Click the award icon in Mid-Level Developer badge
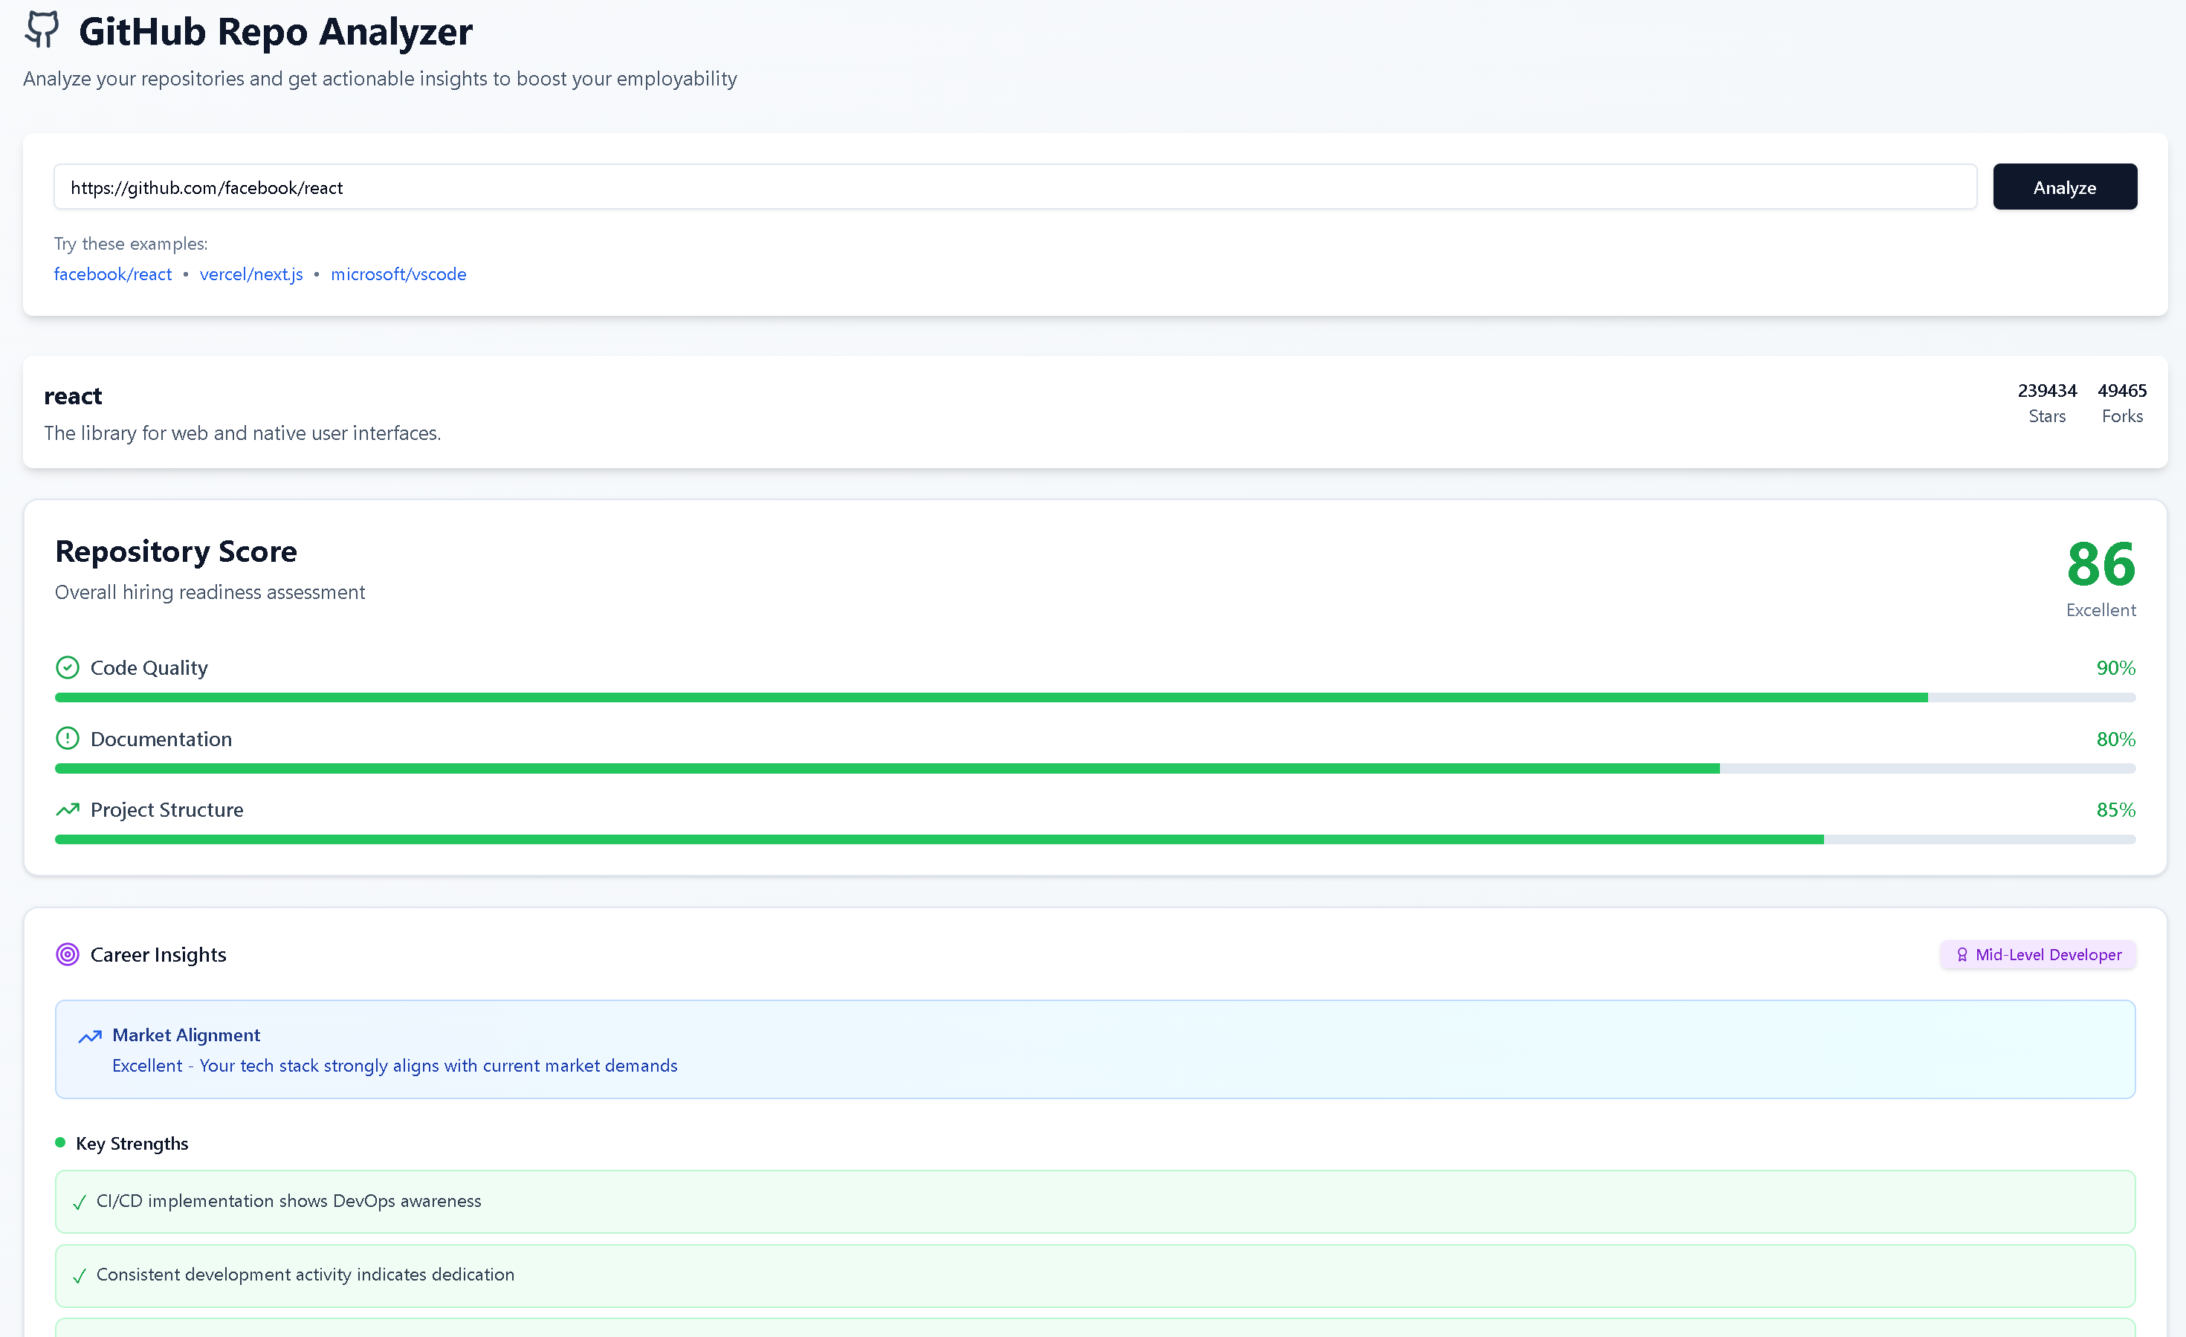 [1962, 954]
